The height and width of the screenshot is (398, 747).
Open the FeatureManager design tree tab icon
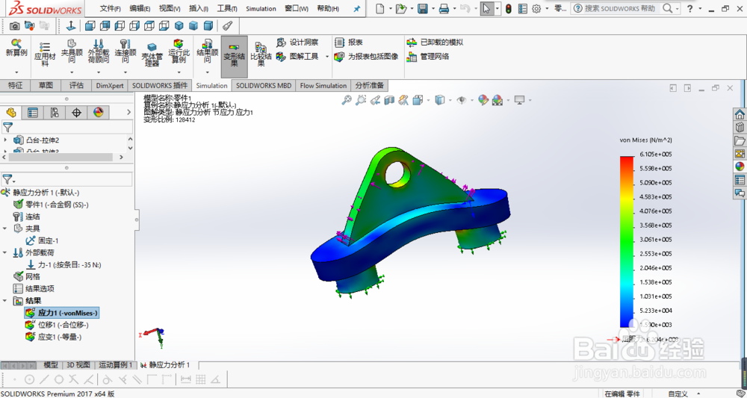click(11, 112)
